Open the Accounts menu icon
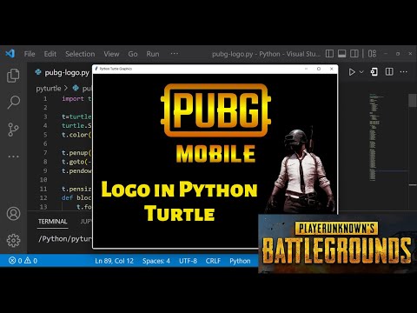This screenshot has width=417, height=313. click(13, 214)
